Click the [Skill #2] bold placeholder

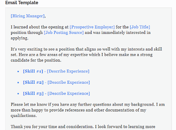click(x=33, y=82)
